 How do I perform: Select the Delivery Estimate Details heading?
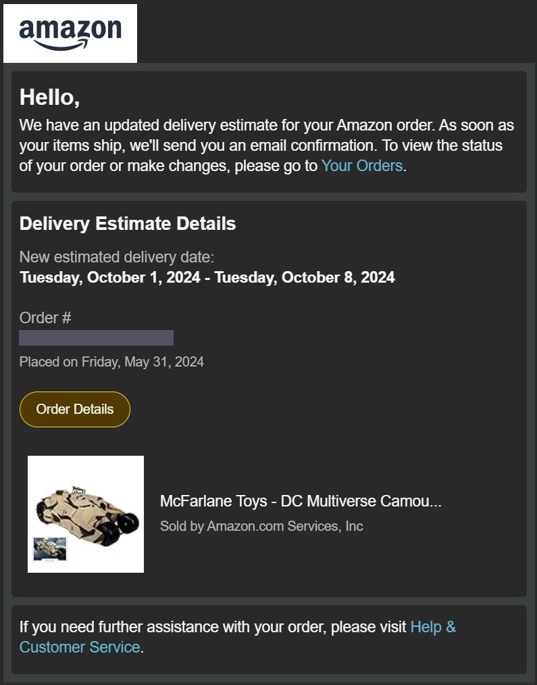pyautogui.click(x=128, y=224)
